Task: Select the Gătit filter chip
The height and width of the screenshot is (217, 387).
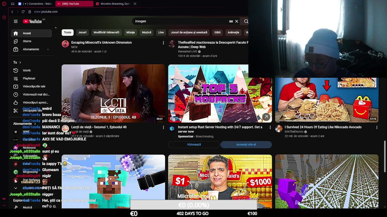Action: pos(217,32)
